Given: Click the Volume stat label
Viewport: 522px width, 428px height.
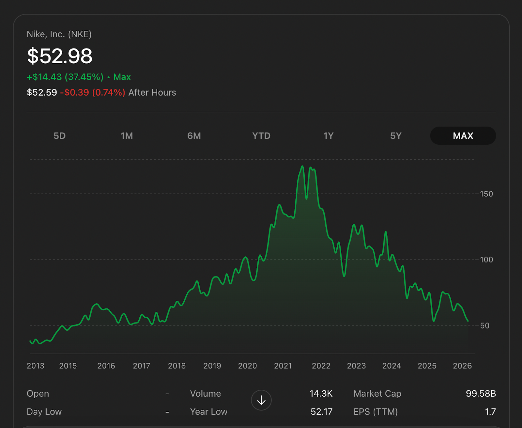Looking at the screenshot, I should coord(206,394).
